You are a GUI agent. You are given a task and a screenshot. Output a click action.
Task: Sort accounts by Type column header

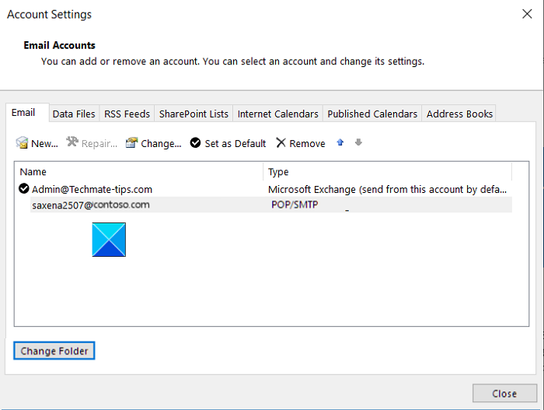(x=387, y=172)
